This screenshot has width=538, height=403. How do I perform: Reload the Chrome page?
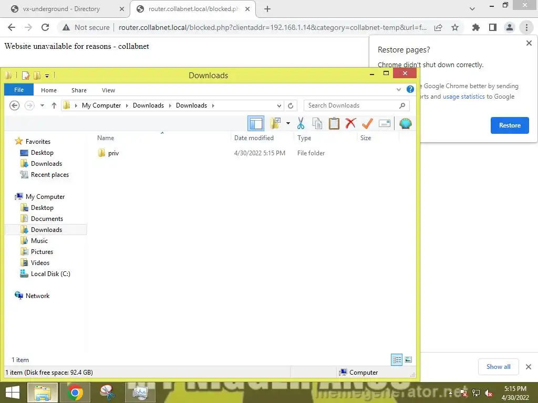point(45,27)
